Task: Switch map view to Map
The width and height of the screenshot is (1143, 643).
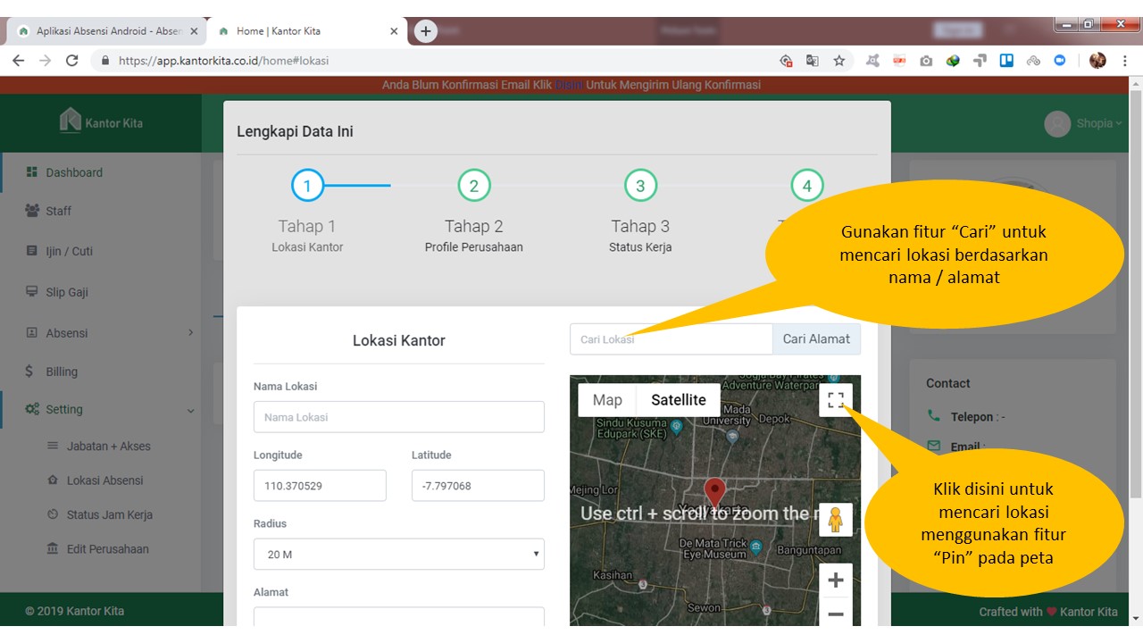Action: point(607,400)
